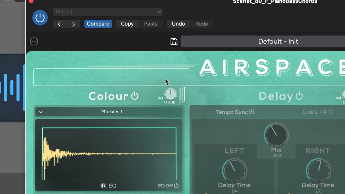Viewport: 345px width, 194px height.
Task: Click the Compare button
Action: (98, 24)
